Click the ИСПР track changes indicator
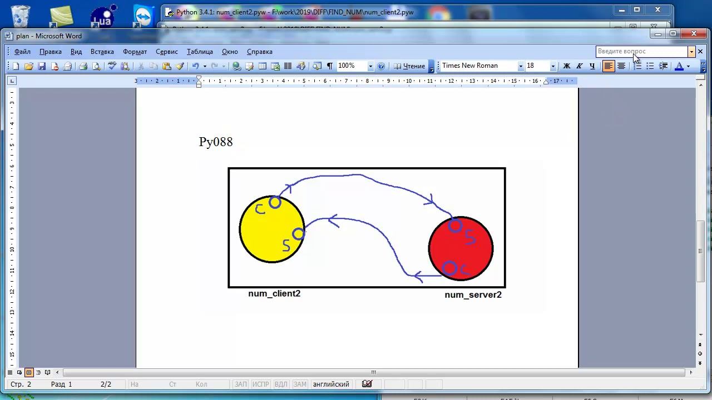The width and height of the screenshot is (712, 400). coord(260,384)
